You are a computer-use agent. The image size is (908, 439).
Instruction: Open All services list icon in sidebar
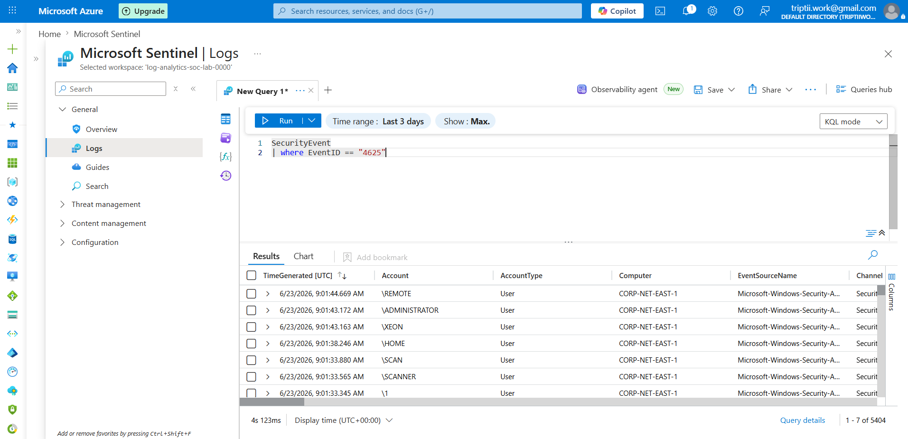point(13,106)
